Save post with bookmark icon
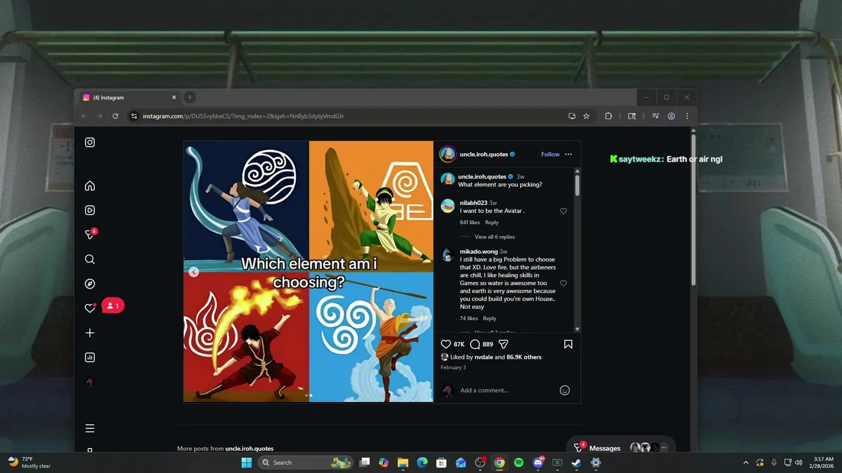842x473 pixels. point(568,344)
